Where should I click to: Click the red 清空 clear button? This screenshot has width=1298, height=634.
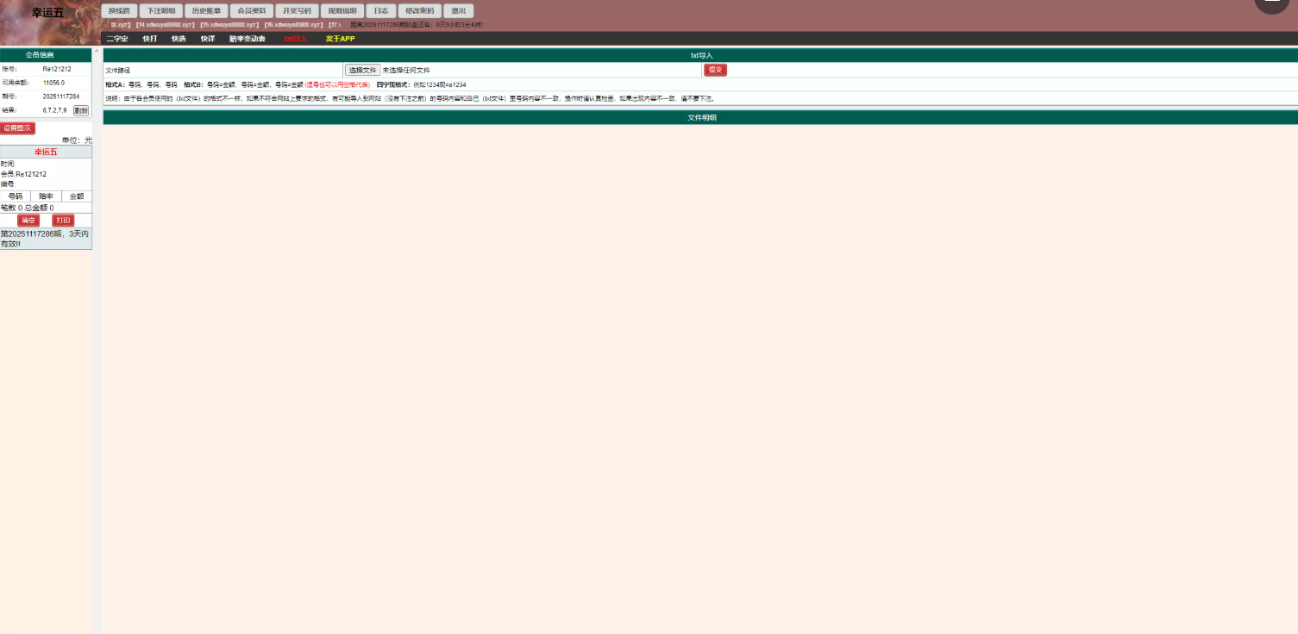[x=28, y=221]
